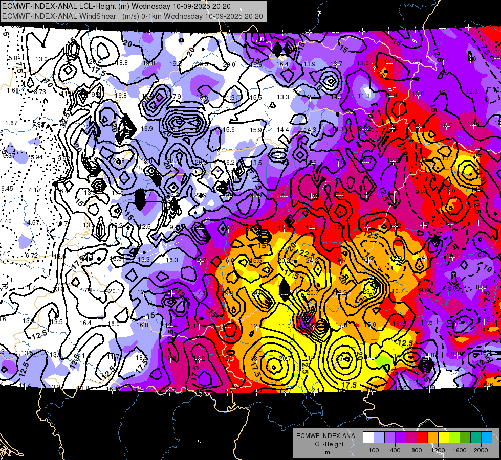501x460 pixels.
Task: Click the wind shear value 1.68
Action: pos(13,90)
